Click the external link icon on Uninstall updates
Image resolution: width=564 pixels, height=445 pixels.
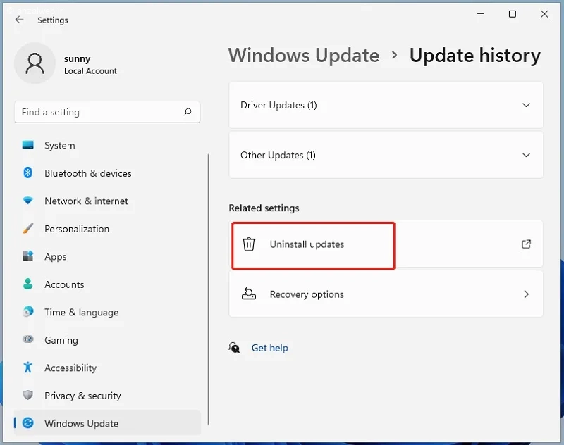pos(526,244)
